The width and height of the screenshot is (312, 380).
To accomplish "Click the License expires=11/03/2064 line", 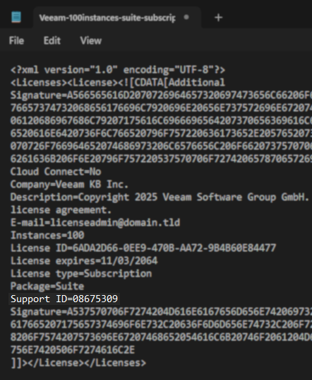I will click(84, 261).
